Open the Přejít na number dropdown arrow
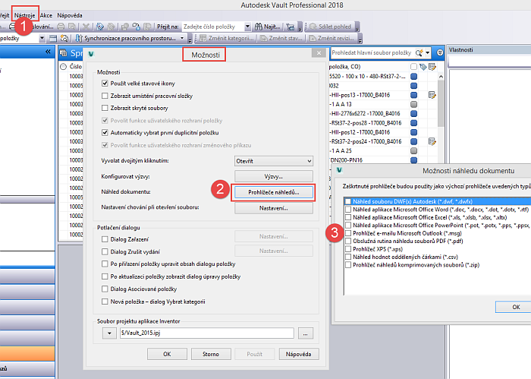The height and width of the screenshot is (379, 531). (247, 27)
